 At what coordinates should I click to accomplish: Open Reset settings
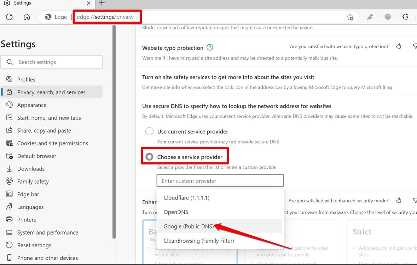tap(52, 245)
